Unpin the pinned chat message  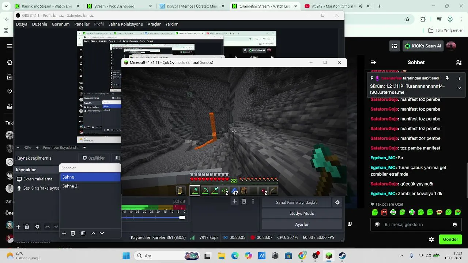click(x=447, y=78)
